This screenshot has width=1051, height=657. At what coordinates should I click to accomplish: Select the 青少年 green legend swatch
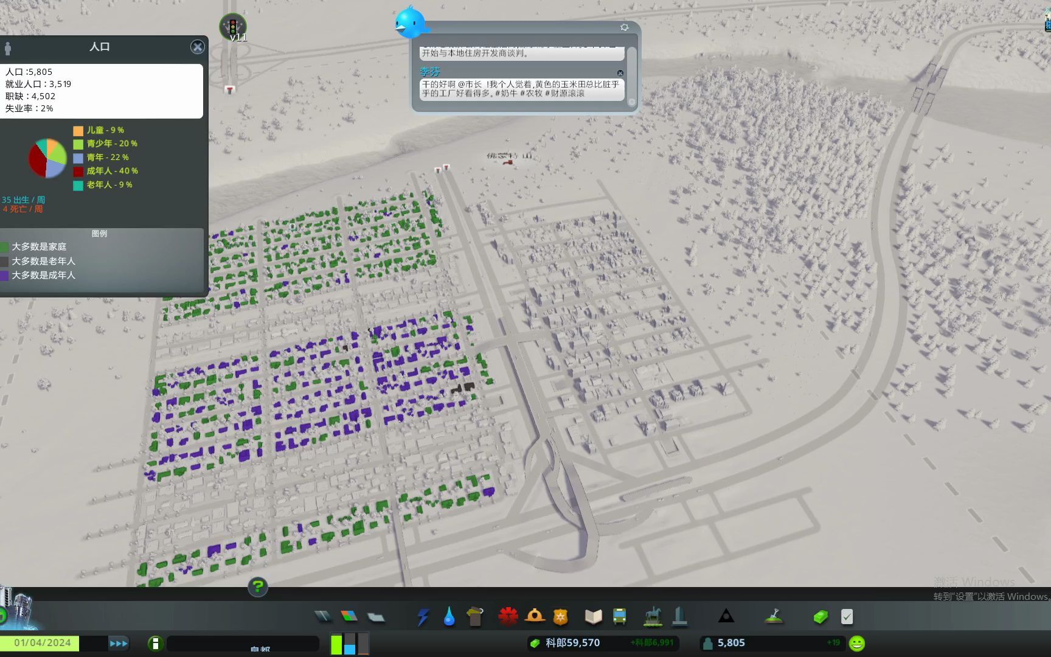pos(78,144)
